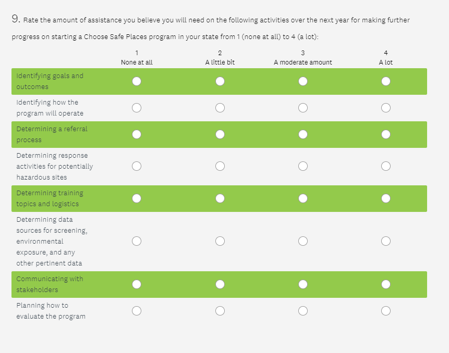Select 'None at all' for Identifying goals and outcomes
Image resolution: width=449 pixels, height=353 pixels.
click(137, 81)
